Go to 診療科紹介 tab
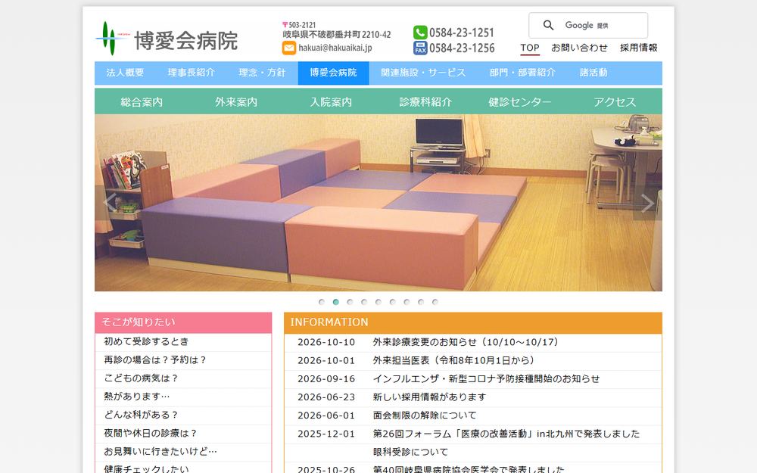This screenshot has height=473, width=757. pyautogui.click(x=425, y=102)
